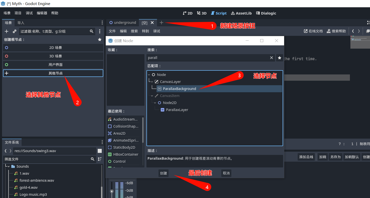Create a 2D 场景 root node
Screen dimensions: 370x198
[53, 48]
